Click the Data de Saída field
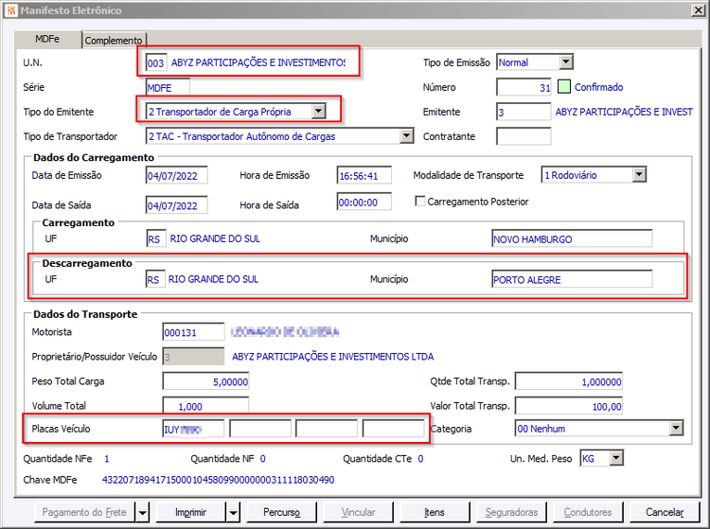The height and width of the screenshot is (529, 710). (x=177, y=205)
